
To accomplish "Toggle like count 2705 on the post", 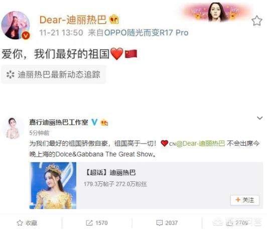I will (x=237, y=223).
